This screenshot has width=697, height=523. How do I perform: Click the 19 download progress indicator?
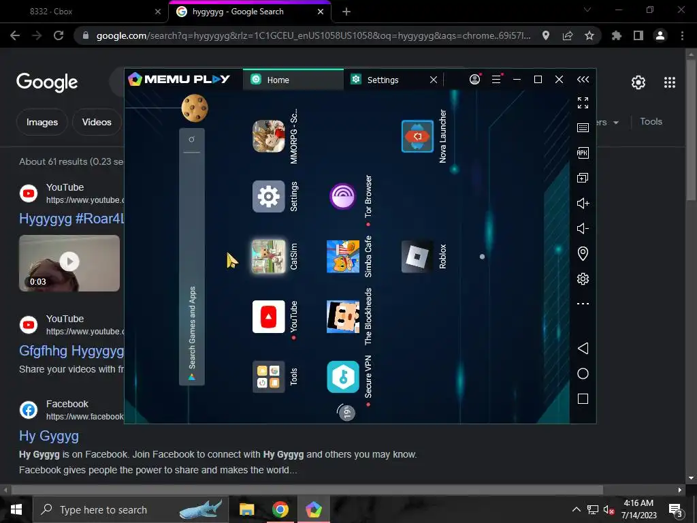point(346,412)
